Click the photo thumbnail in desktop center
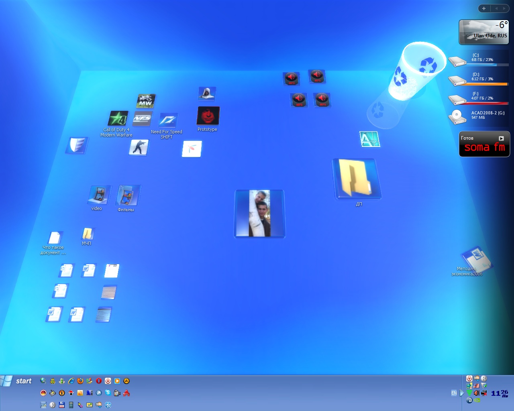514x411 pixels. tap(259, 213)
